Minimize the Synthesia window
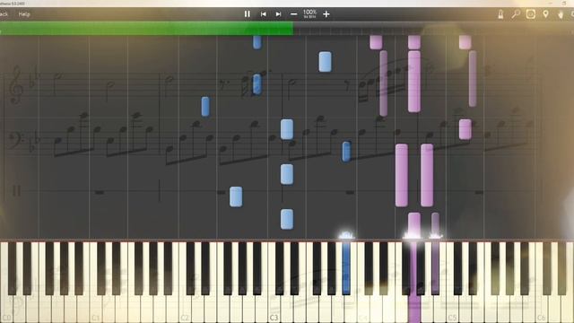Screen dimensions: 574x323 coord(550,3)
